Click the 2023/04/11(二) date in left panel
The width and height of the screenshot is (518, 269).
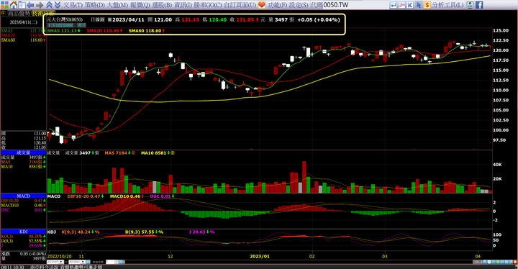[24, 22]
